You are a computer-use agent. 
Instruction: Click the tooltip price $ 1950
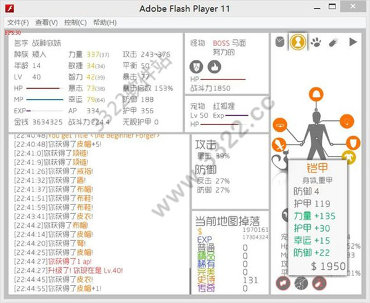328,267
